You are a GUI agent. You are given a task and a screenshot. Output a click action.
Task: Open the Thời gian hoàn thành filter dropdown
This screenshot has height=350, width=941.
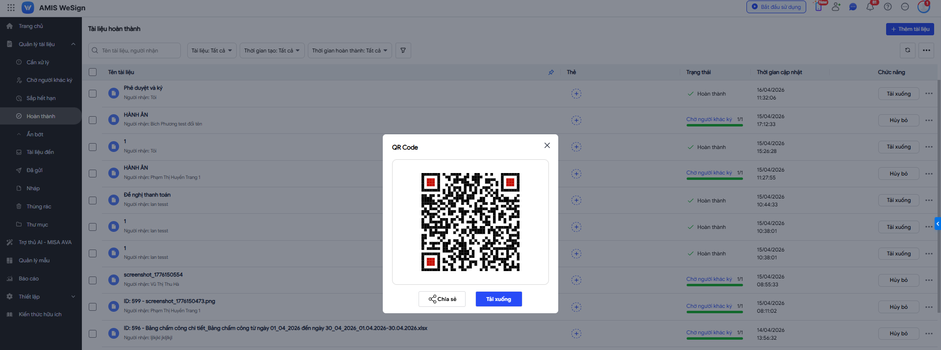click(350, 50)
